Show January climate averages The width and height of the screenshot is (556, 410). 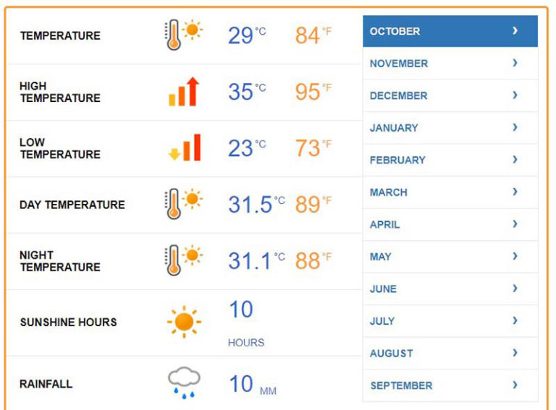coord(394,128)
